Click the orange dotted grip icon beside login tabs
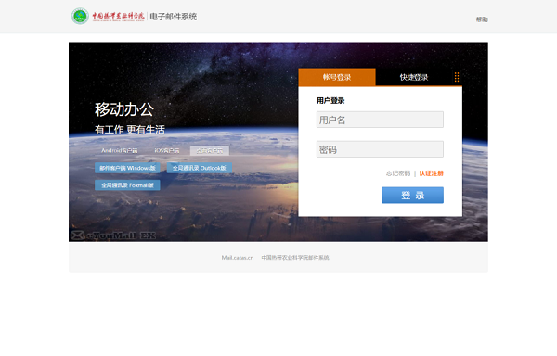This screenshot has width=557, height=356. pos(457,77)
